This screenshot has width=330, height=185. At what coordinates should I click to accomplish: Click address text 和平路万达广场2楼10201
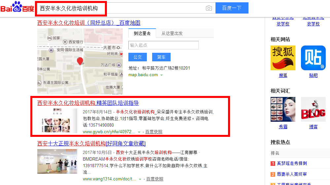(166, 68)
